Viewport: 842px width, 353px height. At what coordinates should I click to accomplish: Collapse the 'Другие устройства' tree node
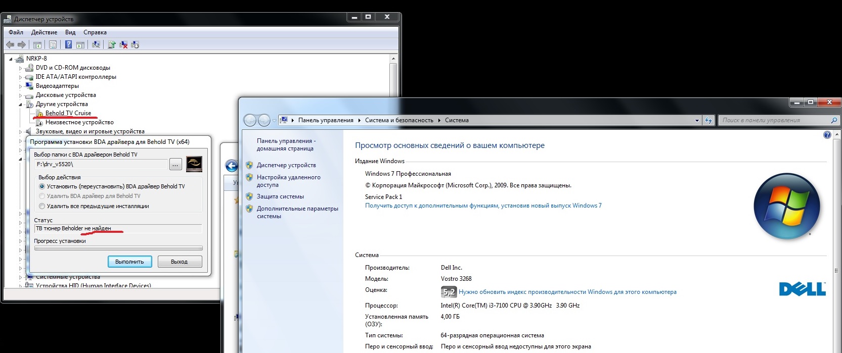point(21,105)
